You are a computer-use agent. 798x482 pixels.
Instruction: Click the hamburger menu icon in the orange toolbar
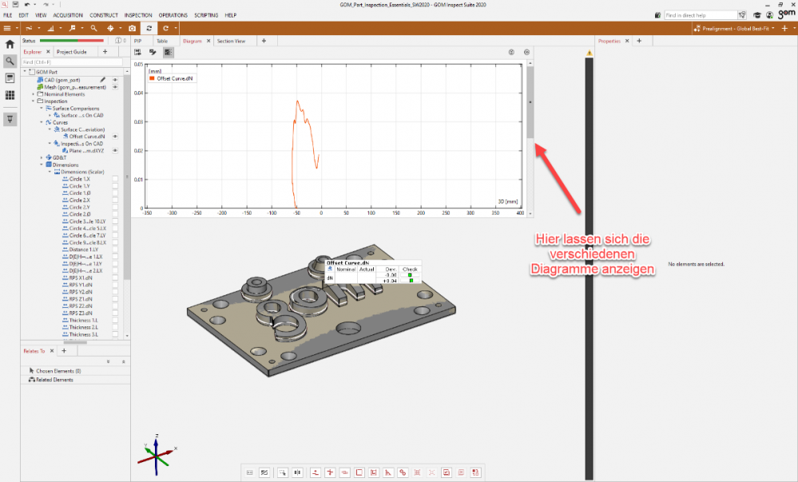click(x=7, y=29)
